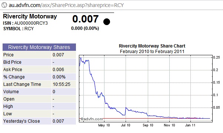Viewport: 223px width, 133px height.
Task: Click the URL au.advfn.com address field
Action: (x=66, y=5)
